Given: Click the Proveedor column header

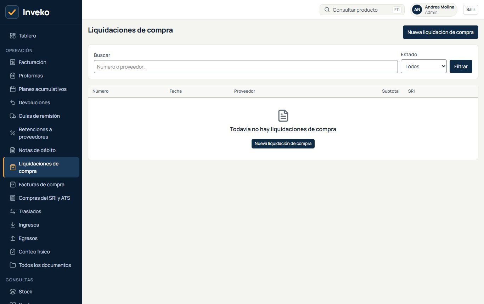Looking at the screenshot, I should (x=244, y=91).
